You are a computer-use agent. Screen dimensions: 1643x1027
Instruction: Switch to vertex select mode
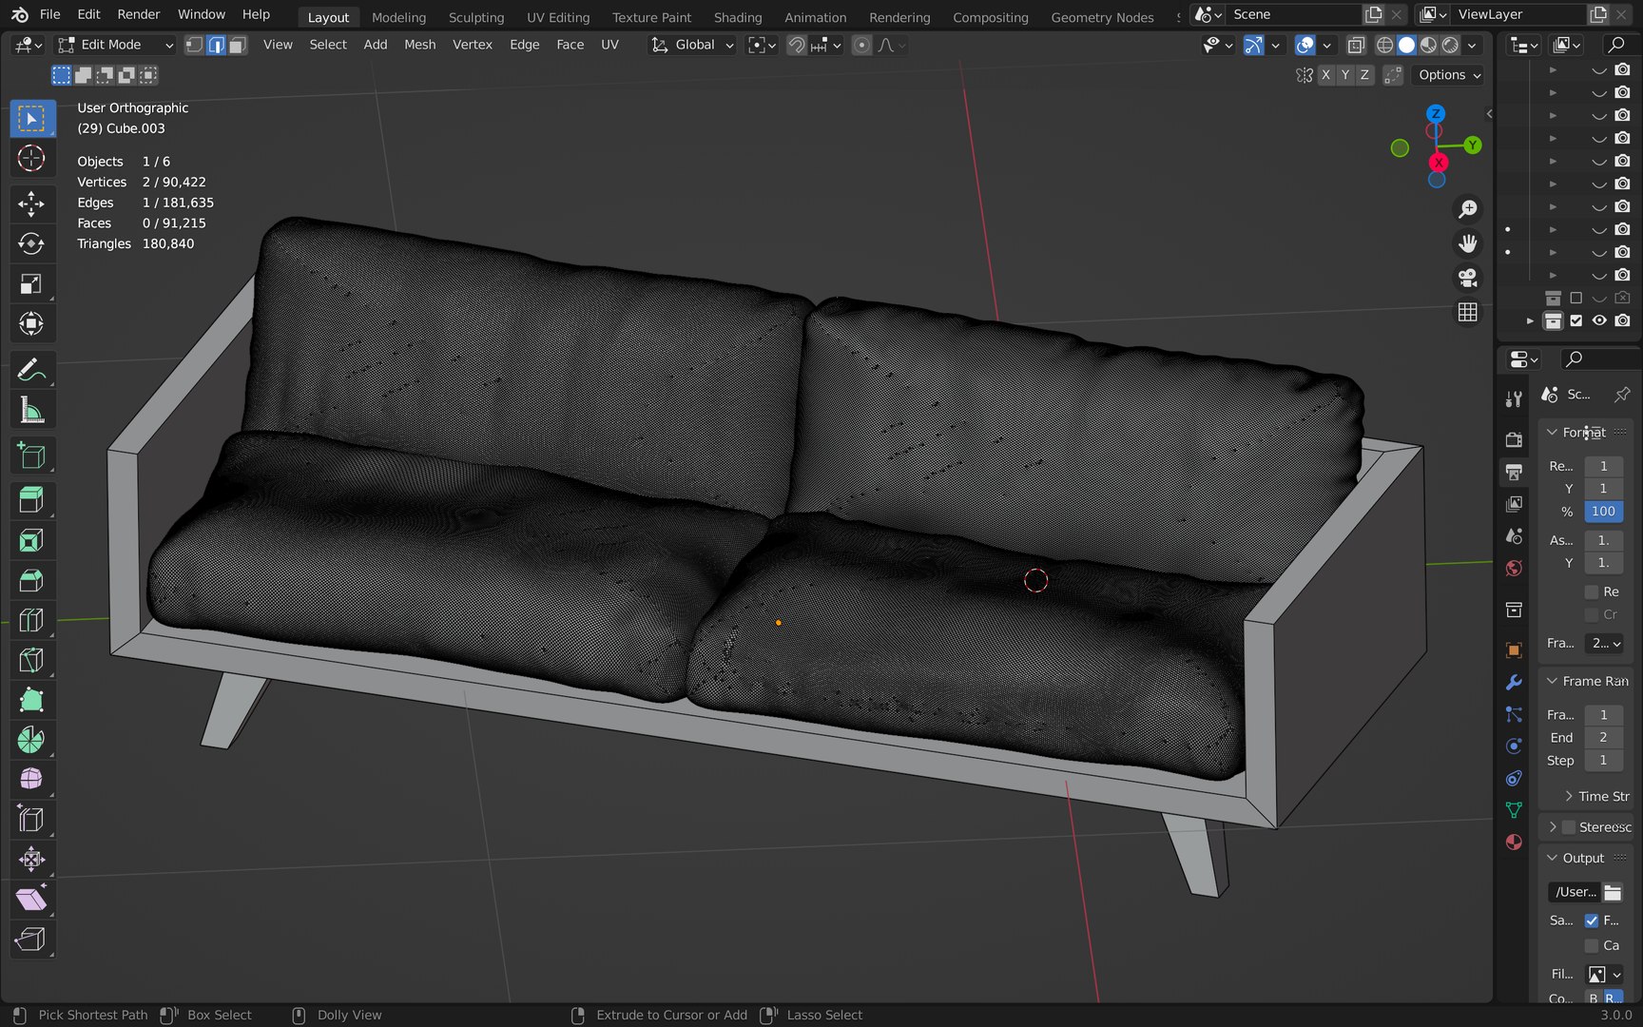194,45
